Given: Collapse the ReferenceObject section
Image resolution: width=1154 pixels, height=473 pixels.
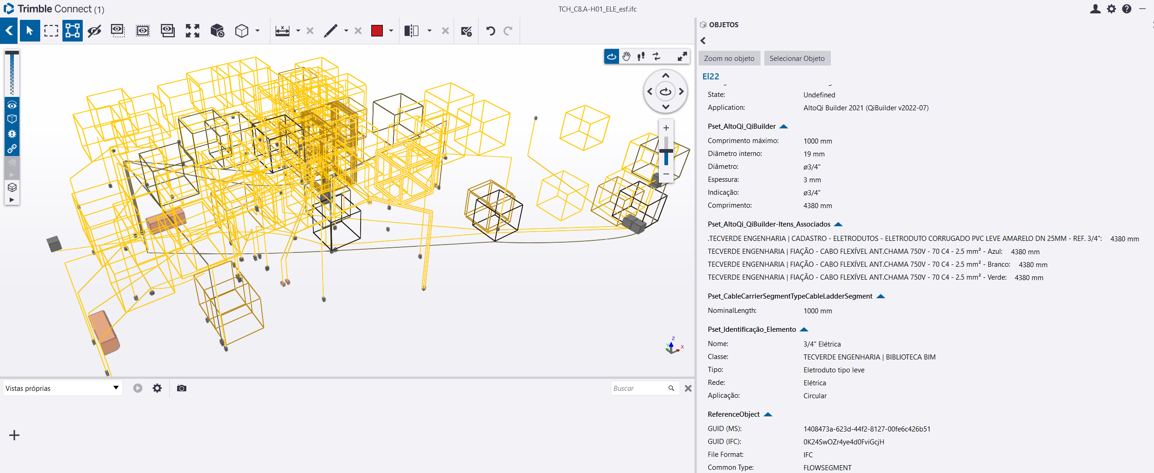Looking at the screenshot, I should point(768,414).
